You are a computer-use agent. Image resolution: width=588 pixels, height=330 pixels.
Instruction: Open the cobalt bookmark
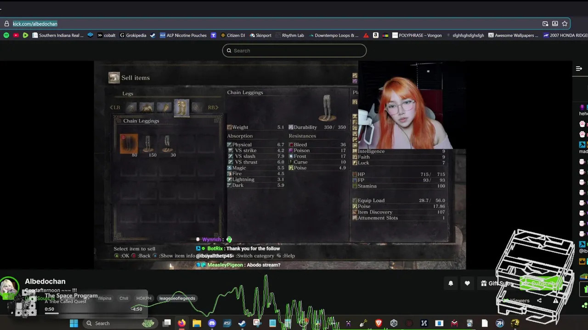[x=106, y=35]
